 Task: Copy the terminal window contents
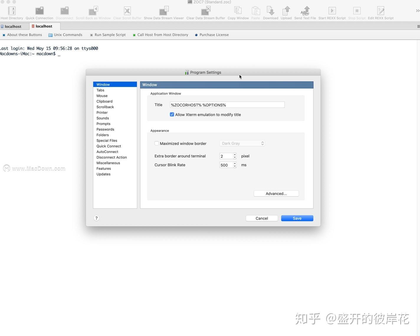point(238,10)
